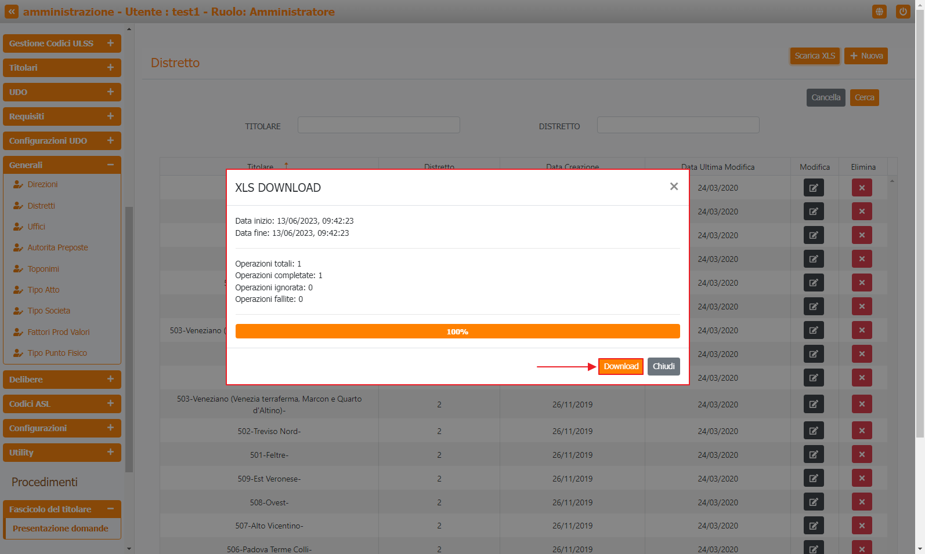The width and height of the screenshot is (925, 554).
Task: Open Tipo Punto Fisico in the sidebar
Action: (57, 353)
